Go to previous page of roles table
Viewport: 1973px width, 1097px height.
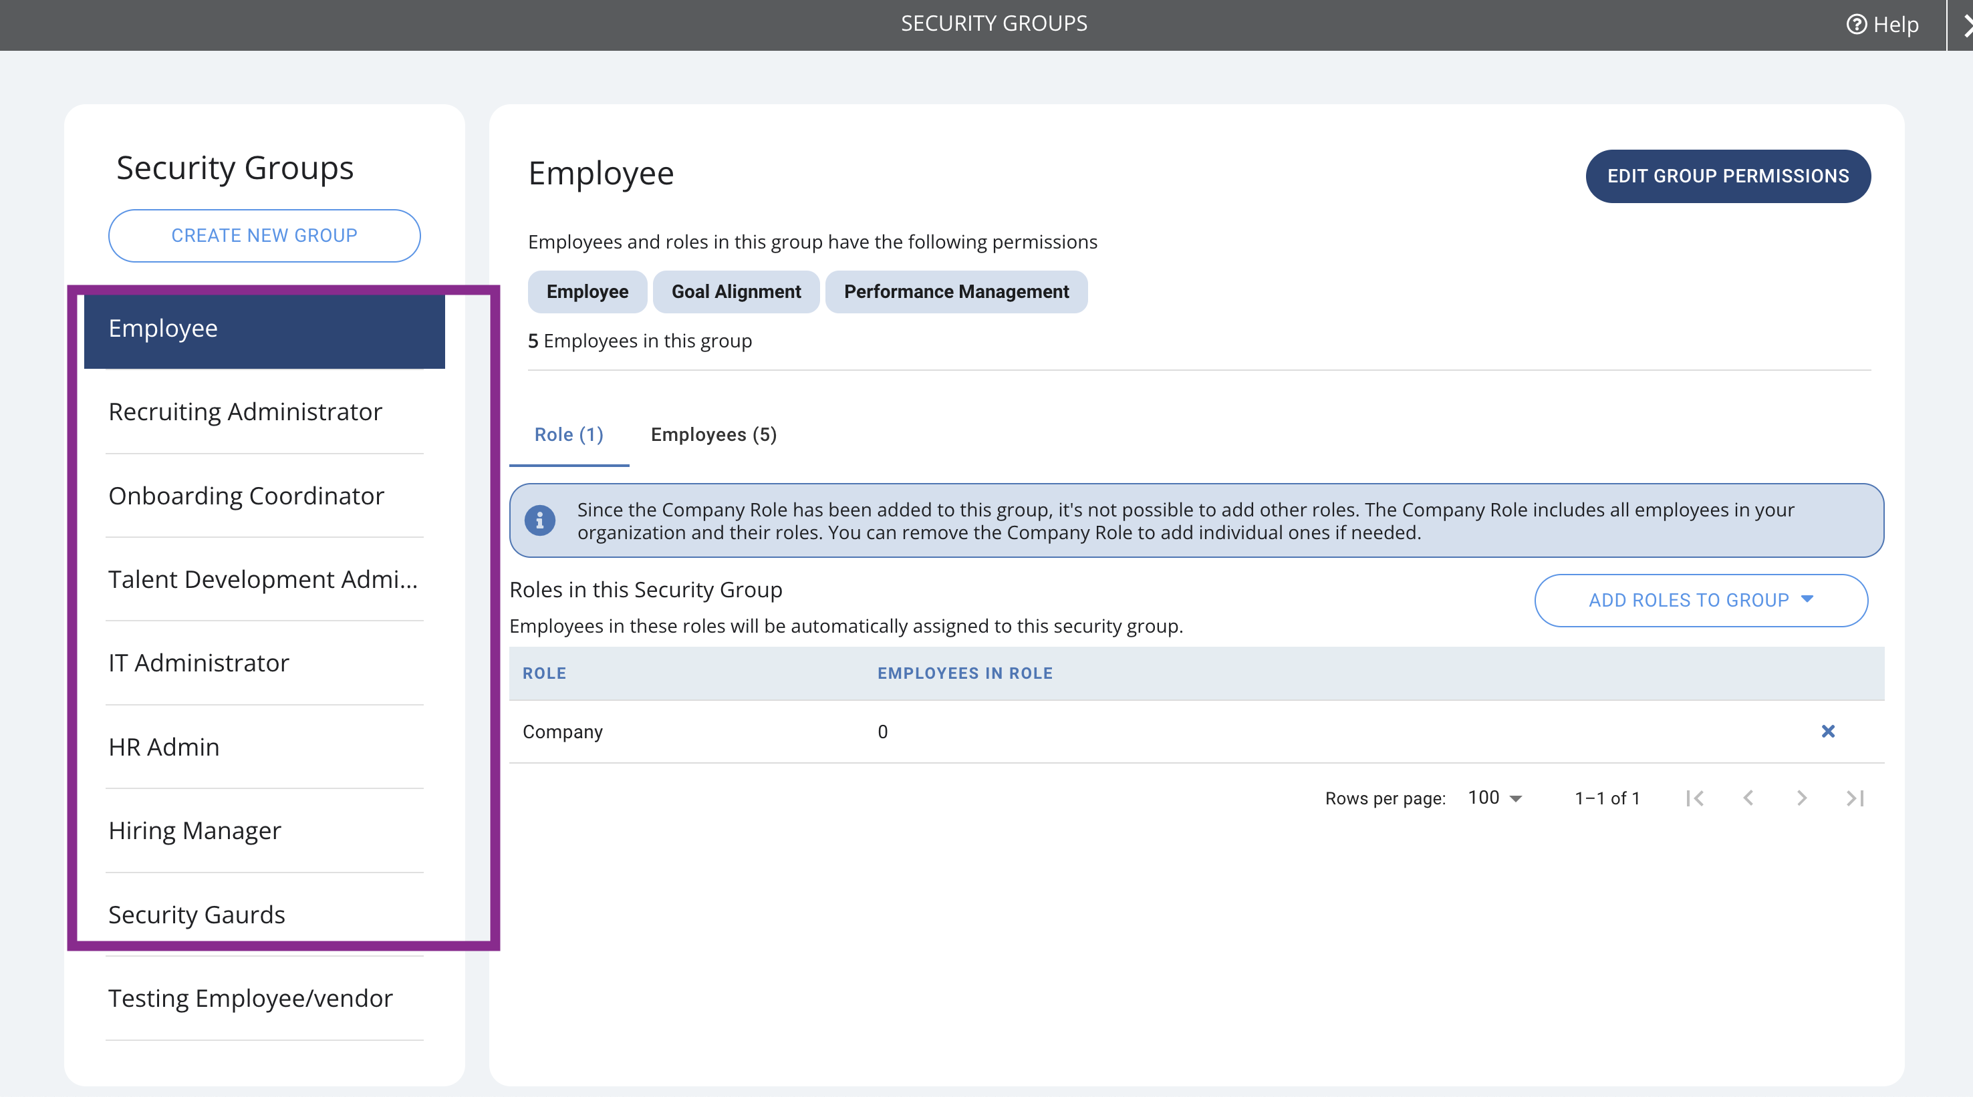(x=1748, y=798)
